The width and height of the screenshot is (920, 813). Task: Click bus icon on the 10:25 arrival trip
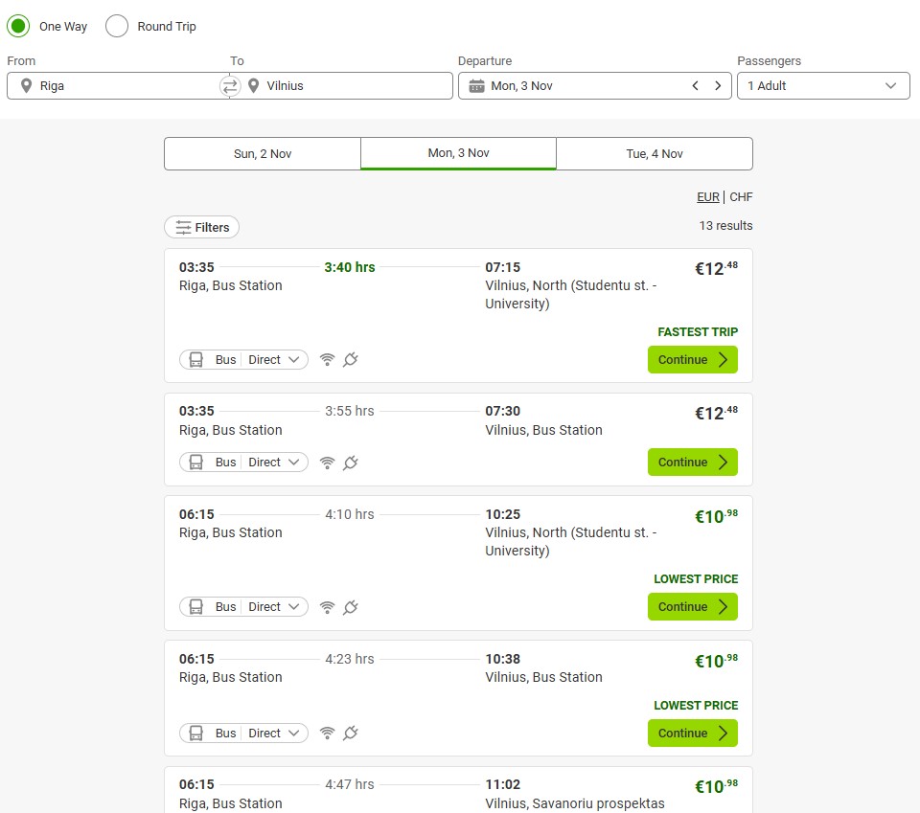(195, 607)
